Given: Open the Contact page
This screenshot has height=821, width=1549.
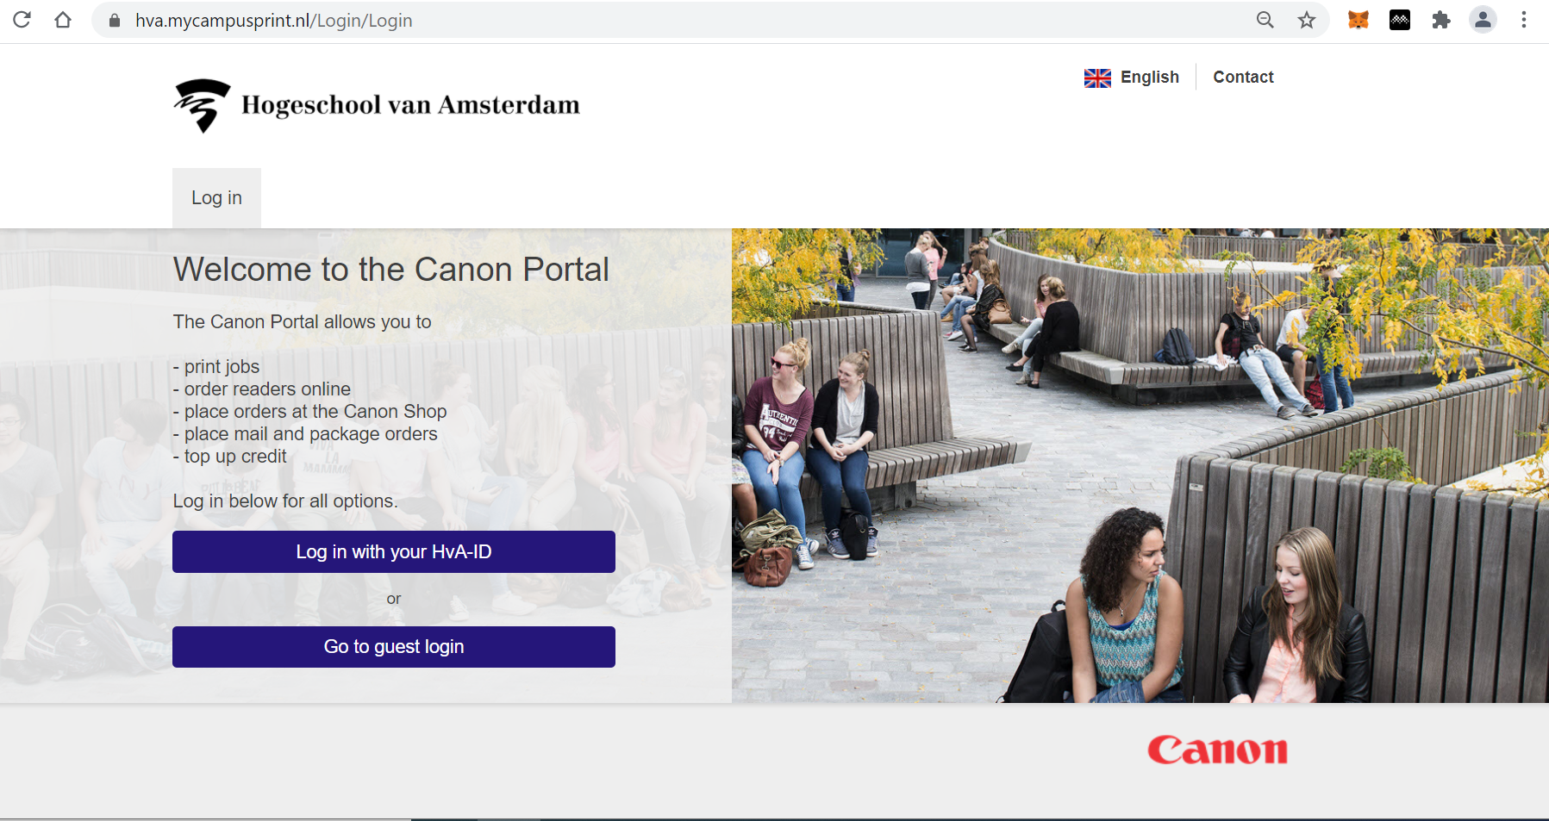Looking at the screenshot, I should [x=1243, y=77].
